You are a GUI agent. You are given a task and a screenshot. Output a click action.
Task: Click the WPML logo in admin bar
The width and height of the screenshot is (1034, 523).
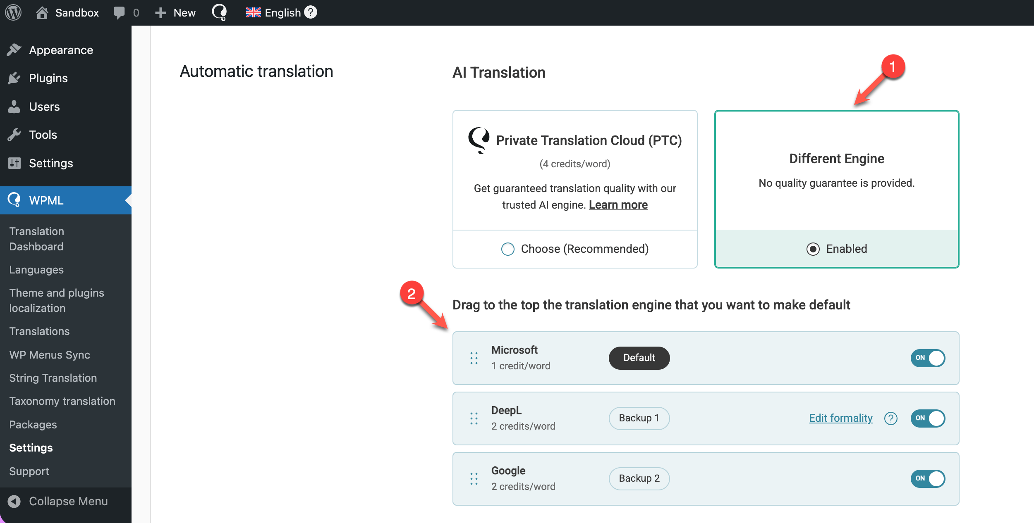point(219,12)
